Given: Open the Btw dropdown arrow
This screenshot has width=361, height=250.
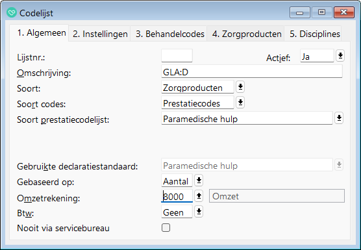Looking at the screenshot, I should [x=199, y=212].
